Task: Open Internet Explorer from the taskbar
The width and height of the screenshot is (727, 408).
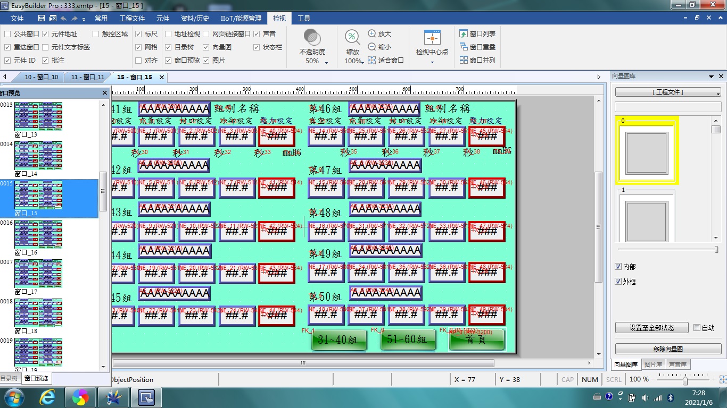Action: [x=47, y=397]
